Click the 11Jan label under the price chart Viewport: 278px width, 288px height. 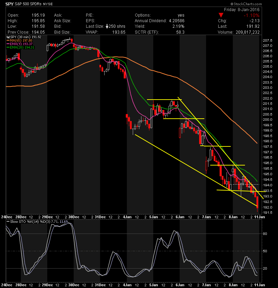point(260,217)
